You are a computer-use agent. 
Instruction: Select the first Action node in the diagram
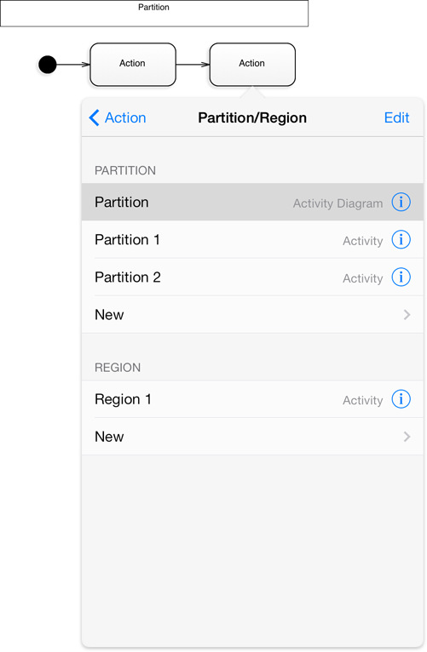133,65
